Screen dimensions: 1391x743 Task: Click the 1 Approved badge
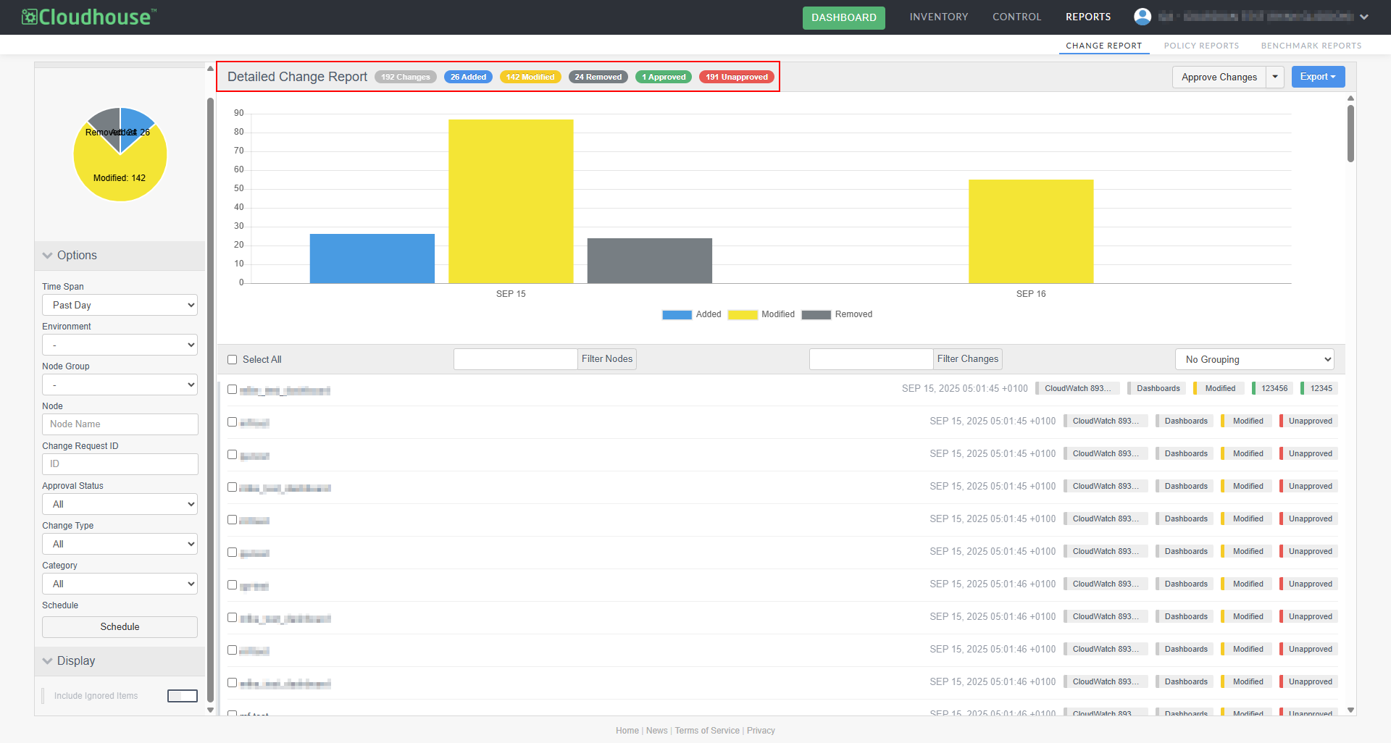click(x=664, y=77)
